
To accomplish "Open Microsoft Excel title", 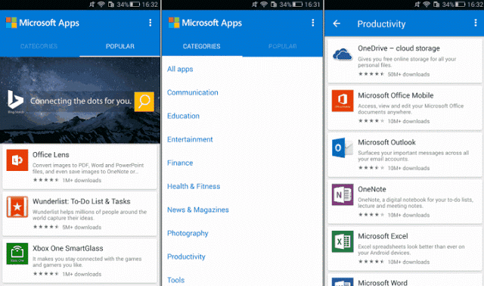I will [383, 236].
